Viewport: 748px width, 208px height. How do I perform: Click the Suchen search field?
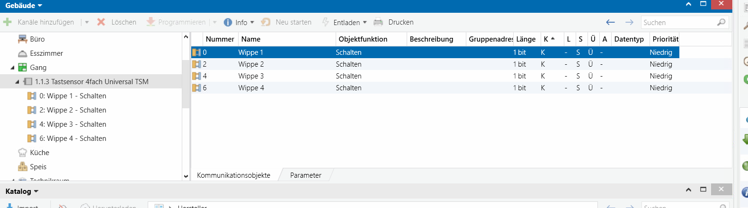[678, 22]
